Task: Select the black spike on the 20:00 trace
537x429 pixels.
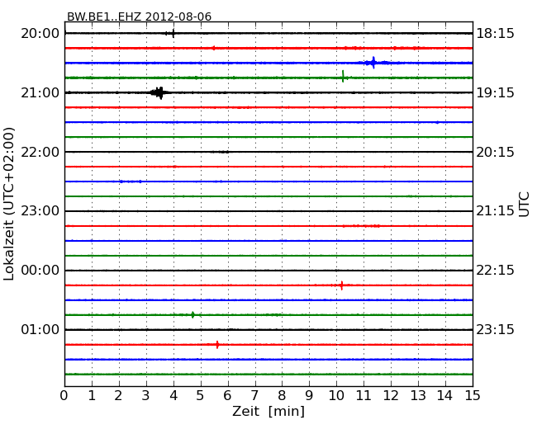Action: click(173, 34)
